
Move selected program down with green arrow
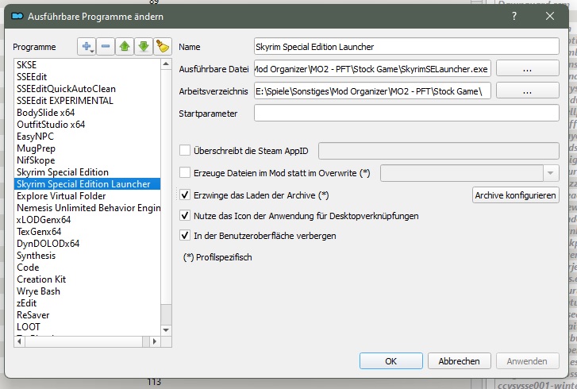tap(144, 47)
